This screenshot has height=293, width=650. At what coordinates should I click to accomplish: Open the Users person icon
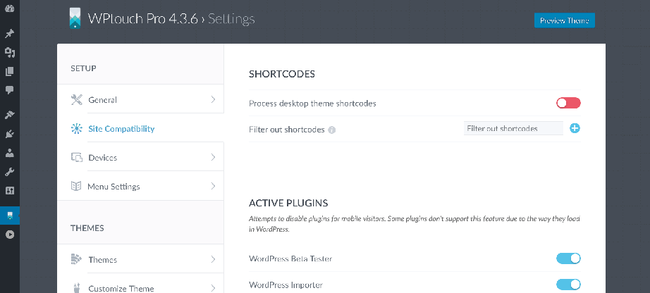(10, 153)
